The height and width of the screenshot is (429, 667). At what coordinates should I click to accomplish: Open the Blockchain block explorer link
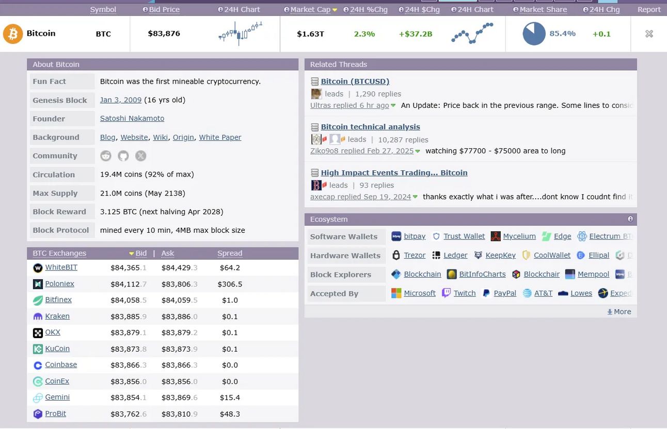422,274
